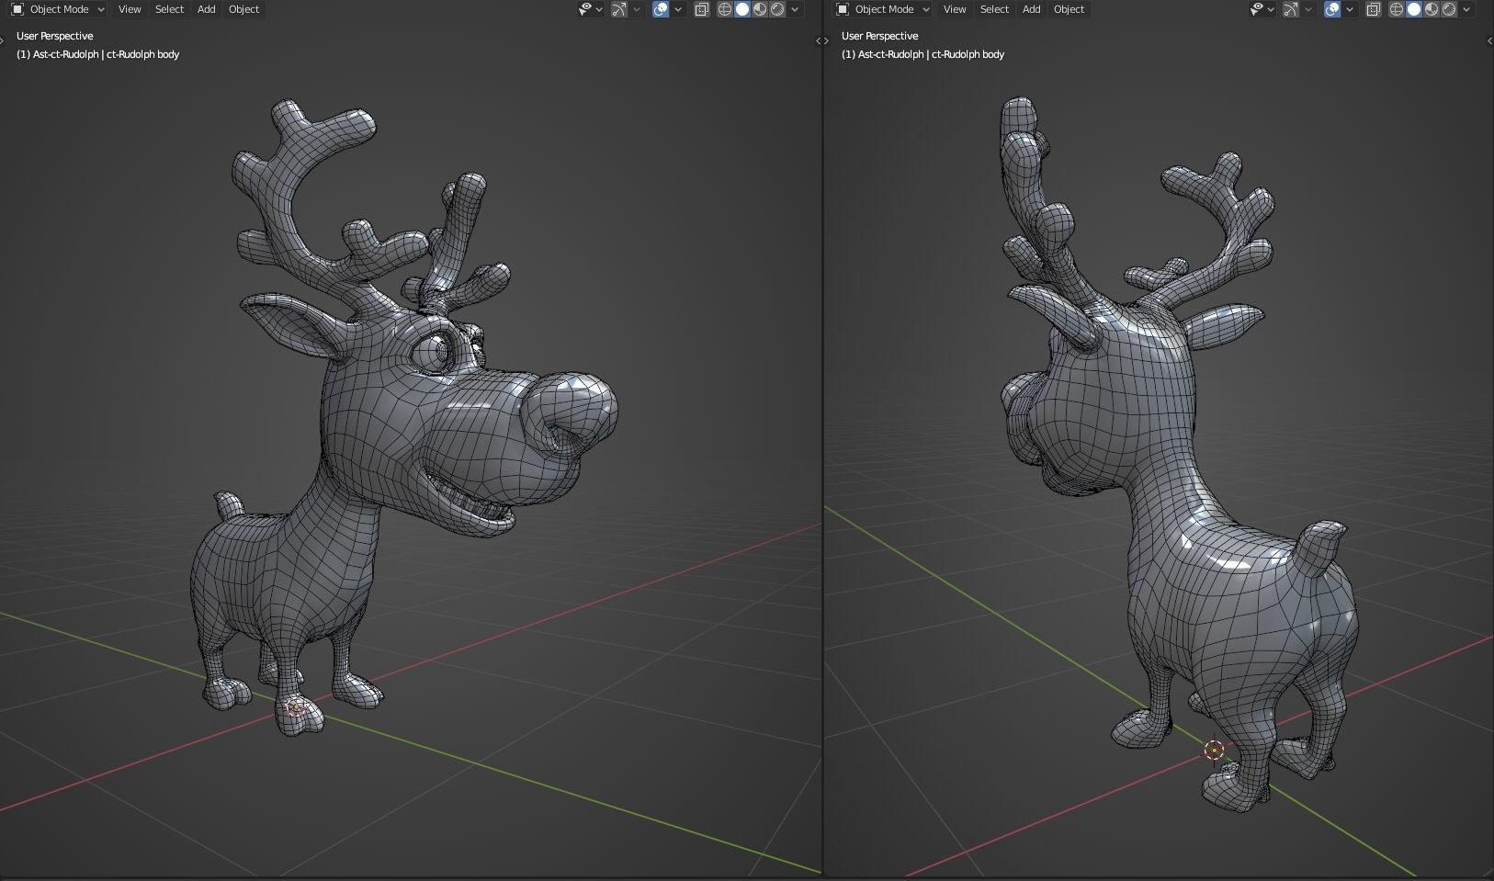The image size is (1494, 881).
Task: Click 'User Perspective' label in left viewport
Action: 55,36
